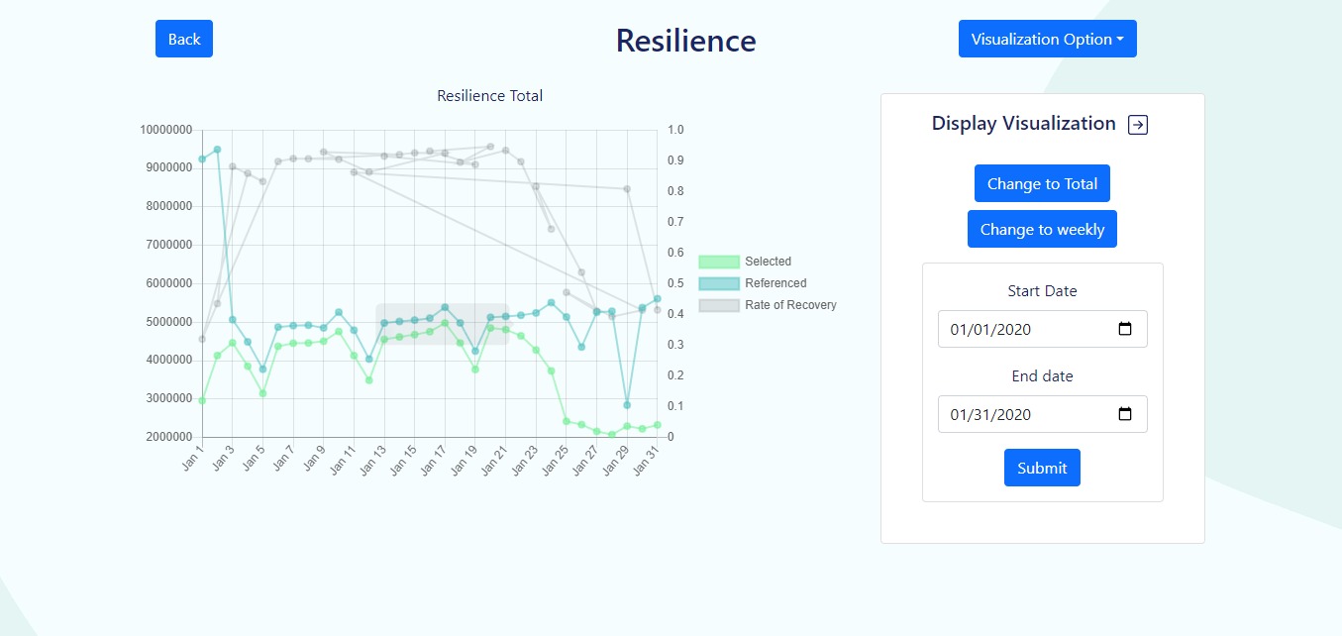Open the End date calendar picker icon

pyautogui.click(x=1126, y=413)
